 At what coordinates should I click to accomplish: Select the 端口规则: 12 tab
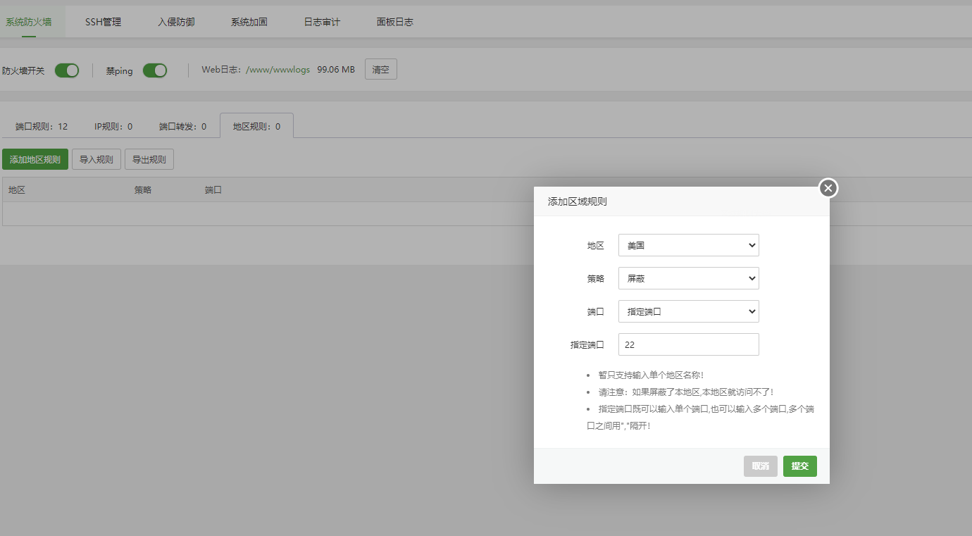point(42,127)
